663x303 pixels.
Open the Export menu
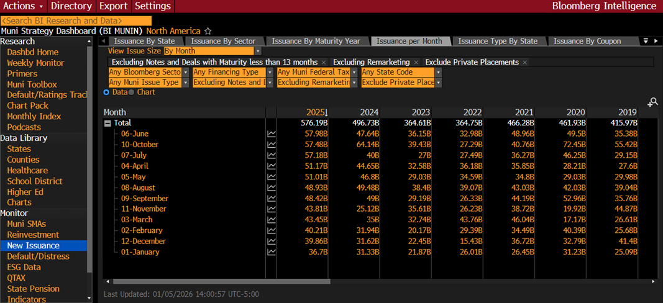tap(114, 6)
